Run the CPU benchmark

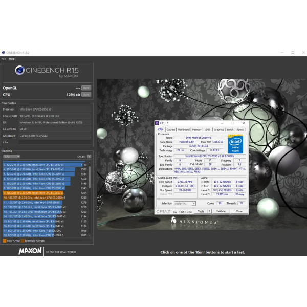pyautogui.click(x=86, y=95)
